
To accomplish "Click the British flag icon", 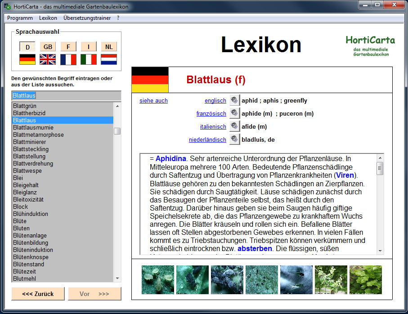I will tap(48, 59).
